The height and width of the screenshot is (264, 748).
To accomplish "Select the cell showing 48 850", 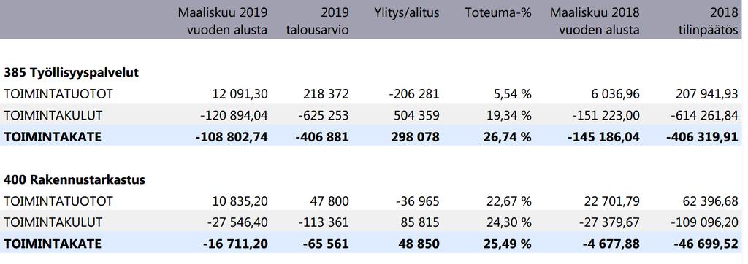I will click(420, 244).
